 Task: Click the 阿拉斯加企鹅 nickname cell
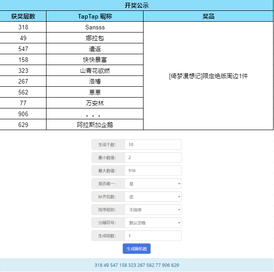coord(95,125)
